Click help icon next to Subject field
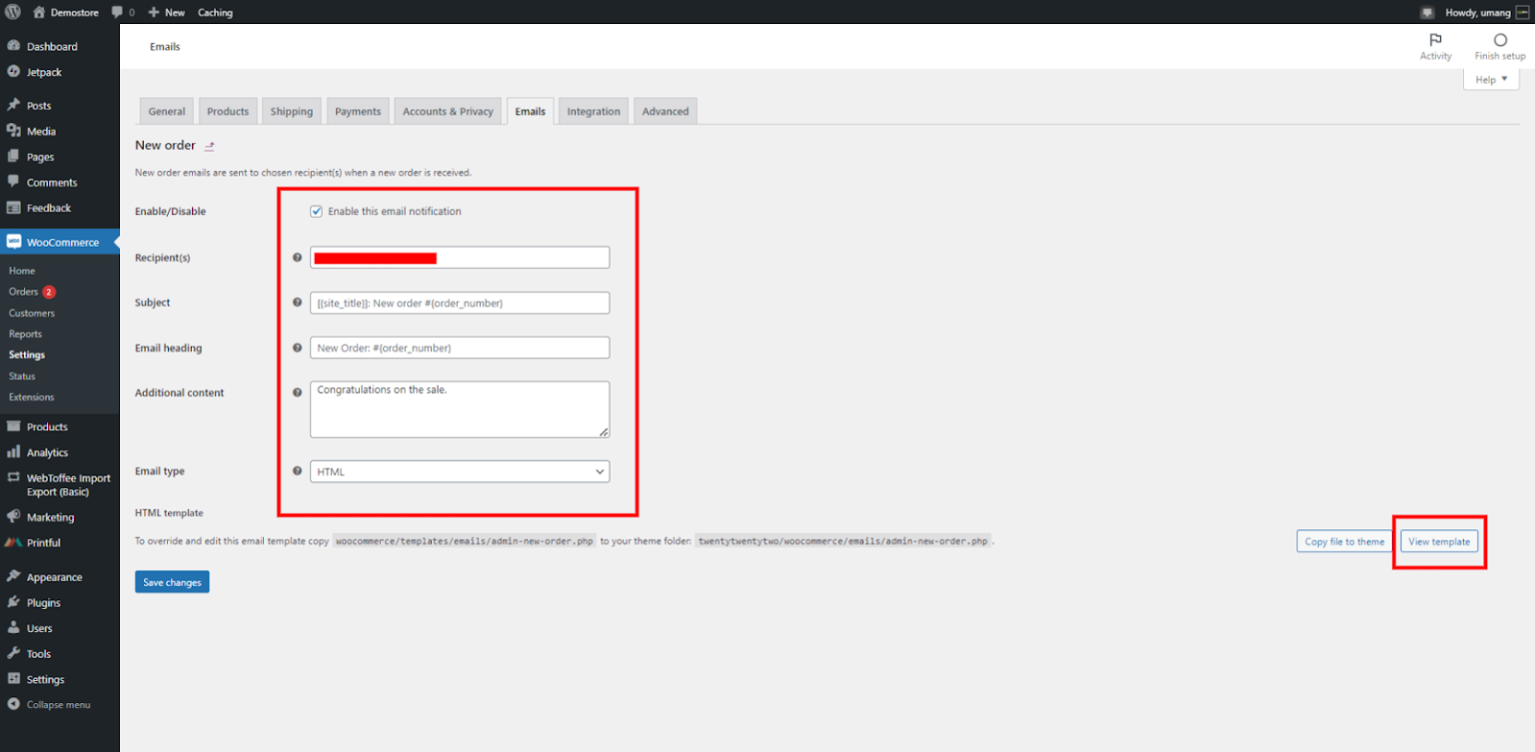This screenshot has height=752, width=1535. 297,303
